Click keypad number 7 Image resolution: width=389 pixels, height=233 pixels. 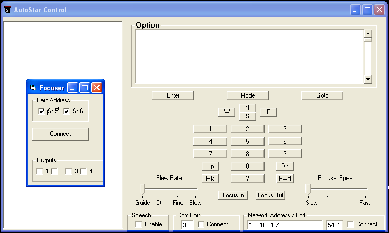pyautogui.click(x=210, y=154)
